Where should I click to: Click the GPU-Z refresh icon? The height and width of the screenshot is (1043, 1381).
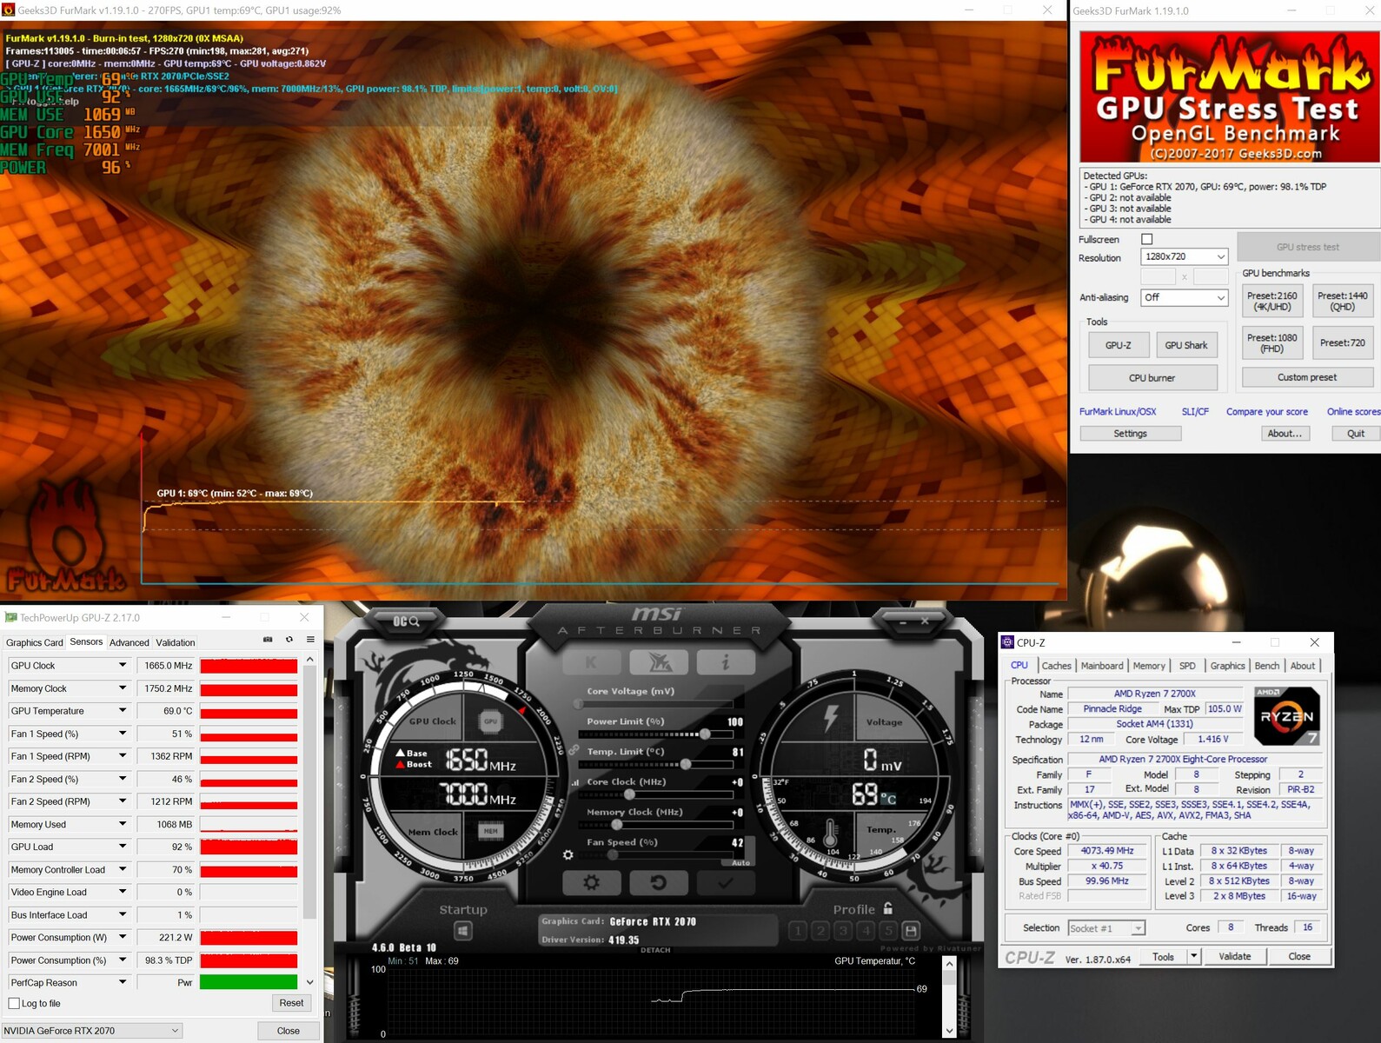coord(289,640)
